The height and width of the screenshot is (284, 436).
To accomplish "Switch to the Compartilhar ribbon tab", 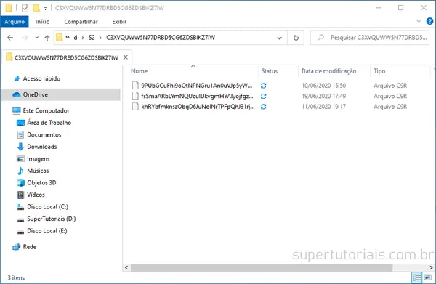I will (81, 22).
